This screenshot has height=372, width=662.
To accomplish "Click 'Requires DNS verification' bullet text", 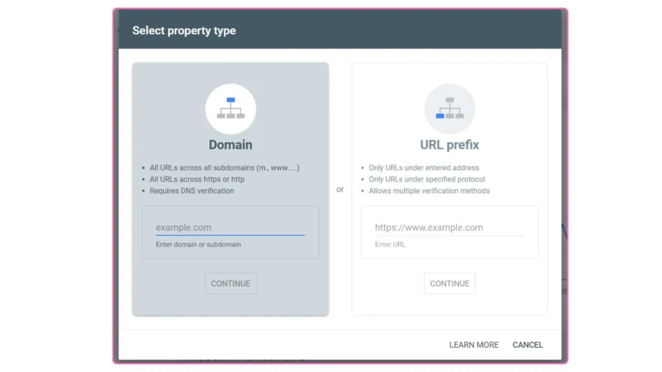I will click(192, 191).
